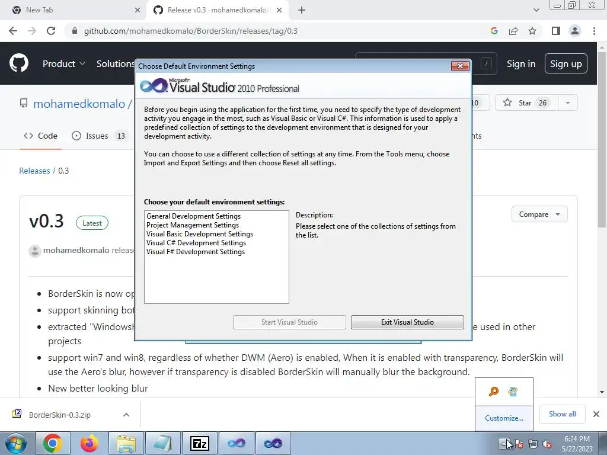Click Customize in the tray popup
This screenshot has height=455, width=607.
click(504, 418)
